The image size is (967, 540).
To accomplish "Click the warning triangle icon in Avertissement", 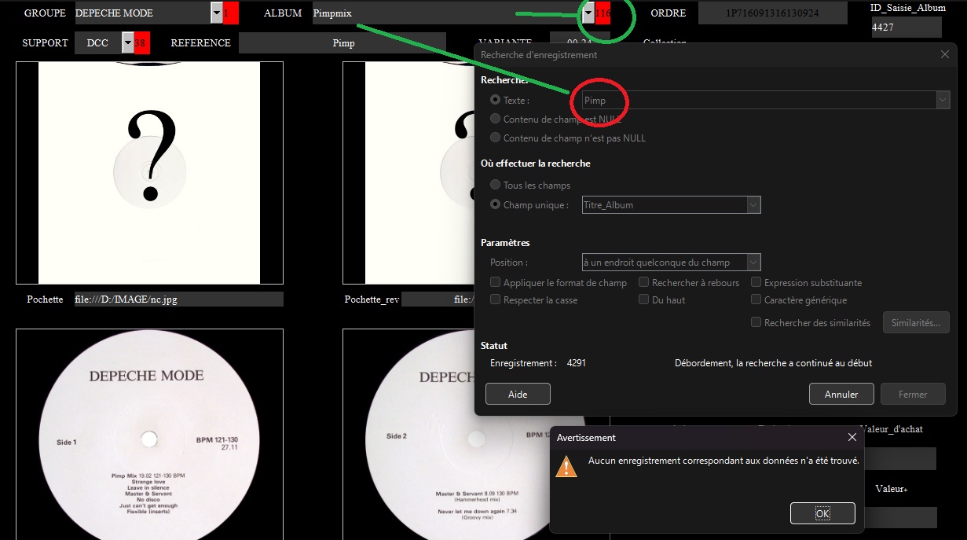I will [x=566, y=466].
